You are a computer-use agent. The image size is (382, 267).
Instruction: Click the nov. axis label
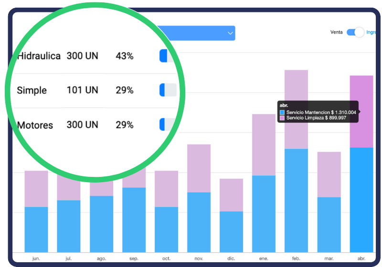[x=199, y=258]
